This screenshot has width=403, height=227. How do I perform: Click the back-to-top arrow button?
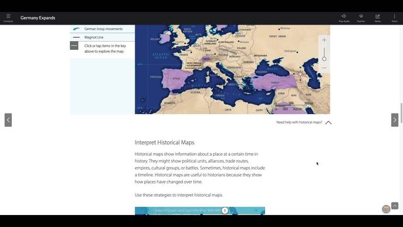click(395, 206)
